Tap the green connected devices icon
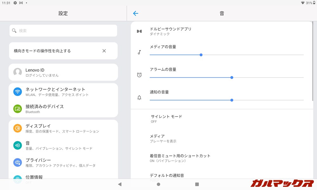Viewport: 317px width, 190px height. [x=17, y=109]
